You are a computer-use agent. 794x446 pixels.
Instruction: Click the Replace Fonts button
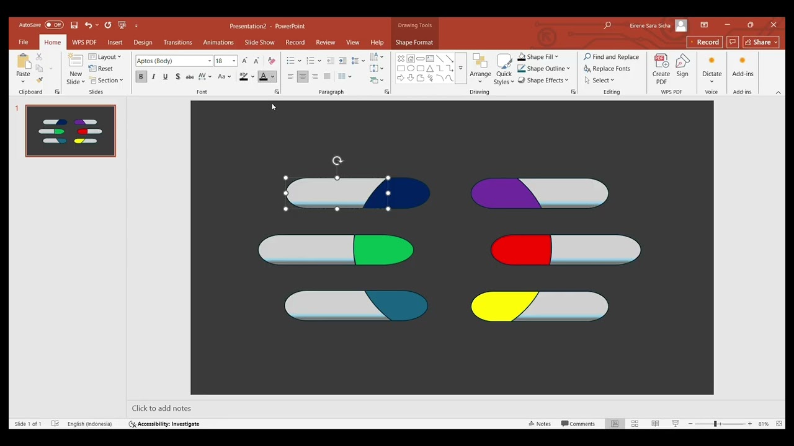[x=607, y=69]
